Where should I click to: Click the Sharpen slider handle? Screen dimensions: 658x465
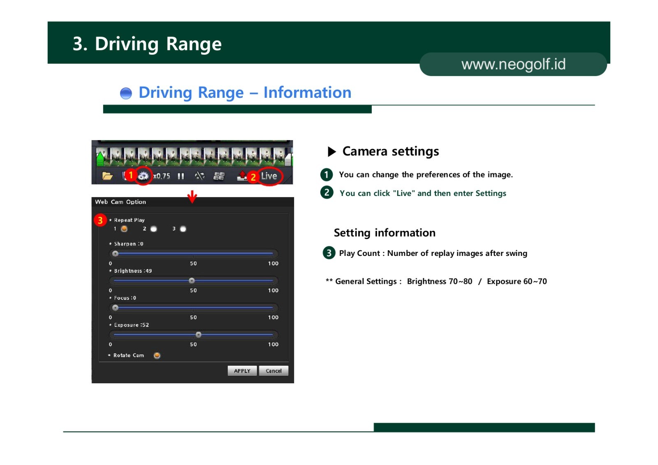point(116,253)
